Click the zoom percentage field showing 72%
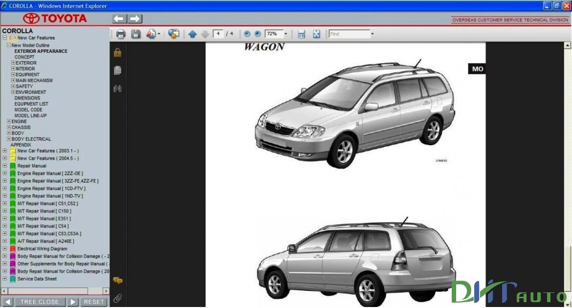Viewport: 572px width, 308px height. tap(274, 34)
